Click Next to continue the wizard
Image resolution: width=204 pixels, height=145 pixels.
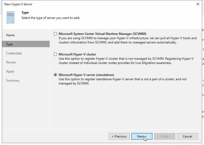coord(142,136)
